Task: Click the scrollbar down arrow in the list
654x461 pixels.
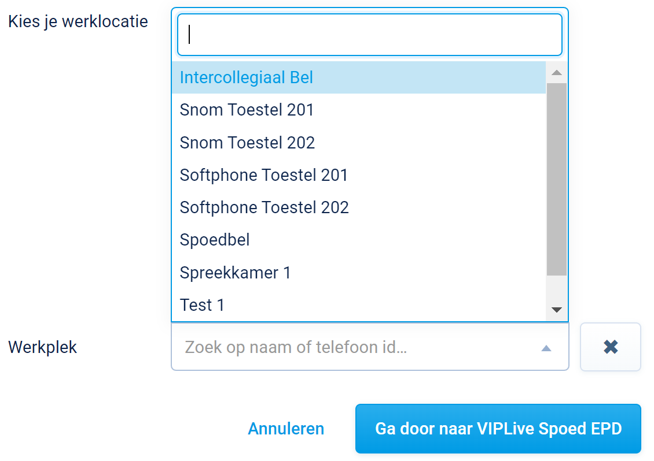Action: pyautogui.click(x=557, y=310)
